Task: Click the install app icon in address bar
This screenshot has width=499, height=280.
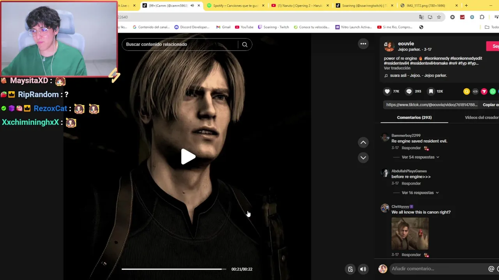Action: [430, 17]
